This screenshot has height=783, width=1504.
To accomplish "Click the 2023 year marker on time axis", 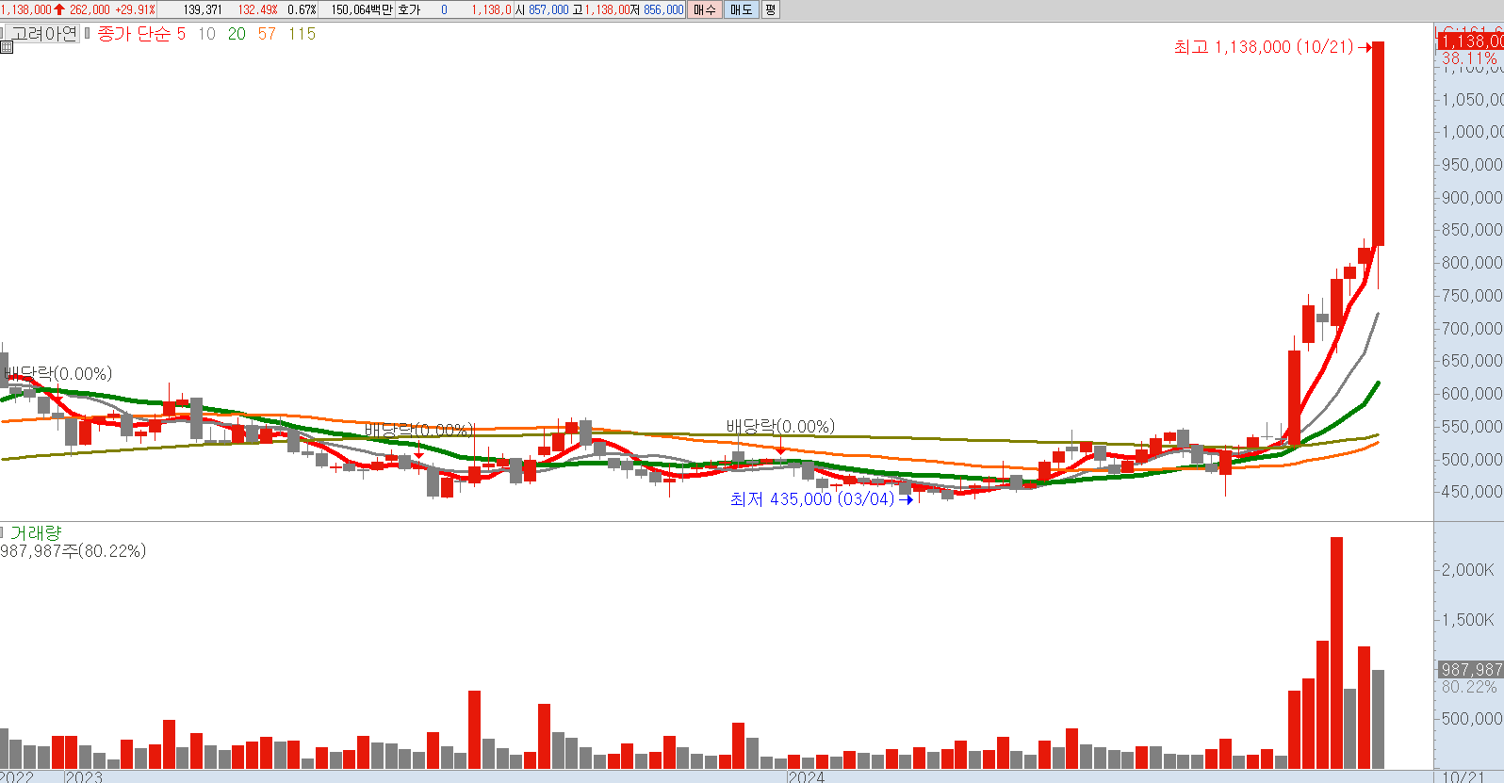I will [x=84, y=776].
